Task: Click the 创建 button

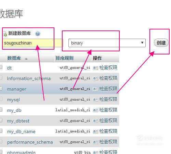Action: (161, 43)
